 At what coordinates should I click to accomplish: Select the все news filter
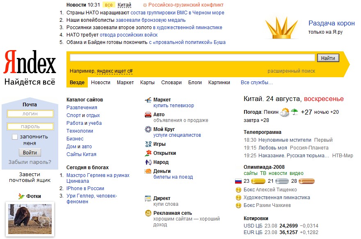pos(109,5)
